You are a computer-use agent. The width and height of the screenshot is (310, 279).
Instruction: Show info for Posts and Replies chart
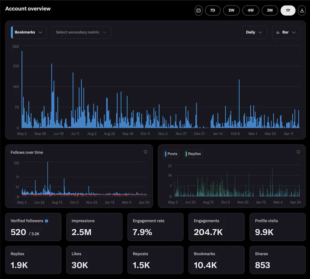(298, 152)
